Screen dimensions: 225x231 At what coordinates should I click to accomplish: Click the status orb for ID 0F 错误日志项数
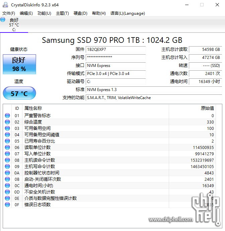click(x=7, y=205)
